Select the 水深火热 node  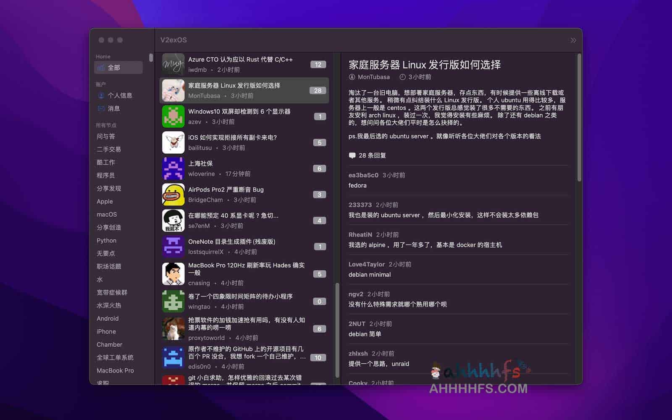(109, 306)
